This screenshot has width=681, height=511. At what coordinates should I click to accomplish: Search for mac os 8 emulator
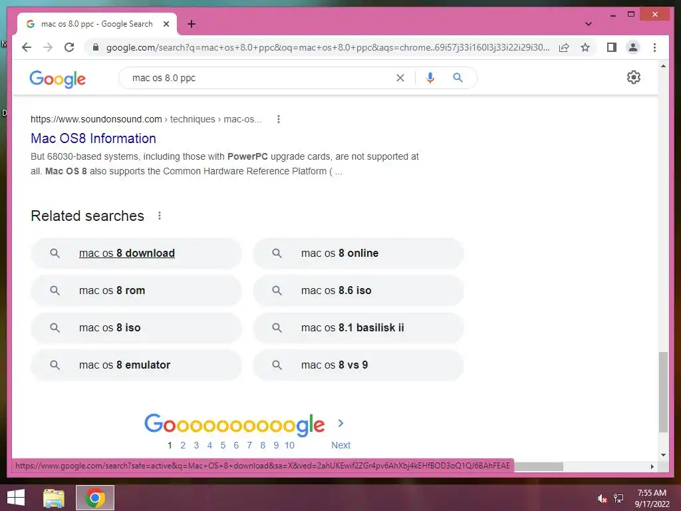point(136,365)
